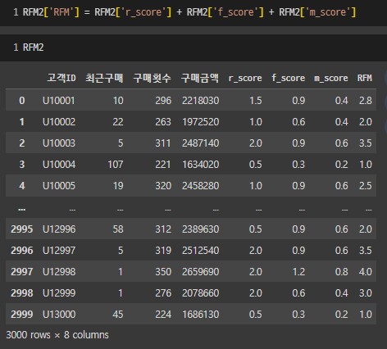Click row index 0
This screenshot has height=349, width=387.
22,101
